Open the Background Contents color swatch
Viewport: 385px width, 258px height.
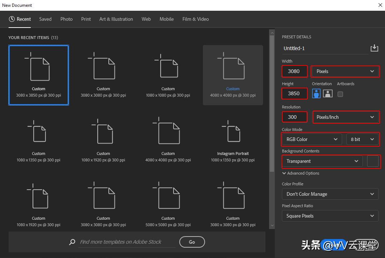point(373,161)
